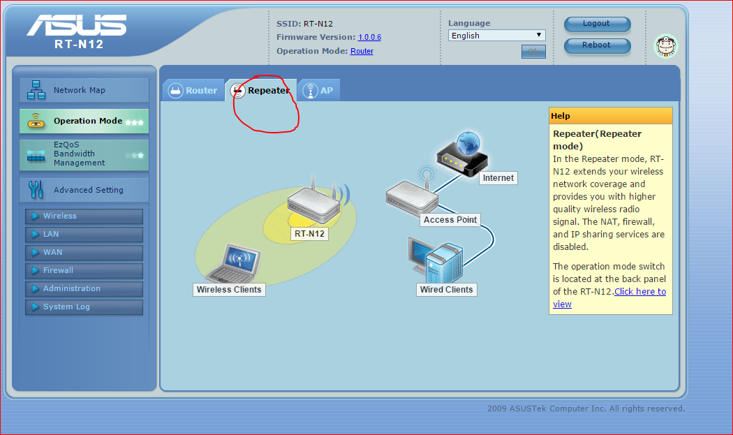The width and height of the screenshot is (733, 435).
Task: Click the System Log arrow icon
Action: click(35, 307)
